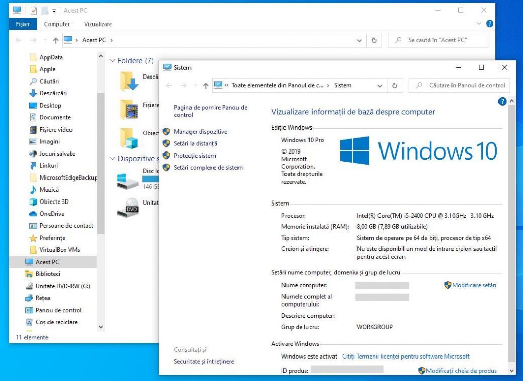The height and width of the screenshot is (381, 523).
Task: Click the refresh icon in the Control Panel address bar
Action: coord(394,86)
